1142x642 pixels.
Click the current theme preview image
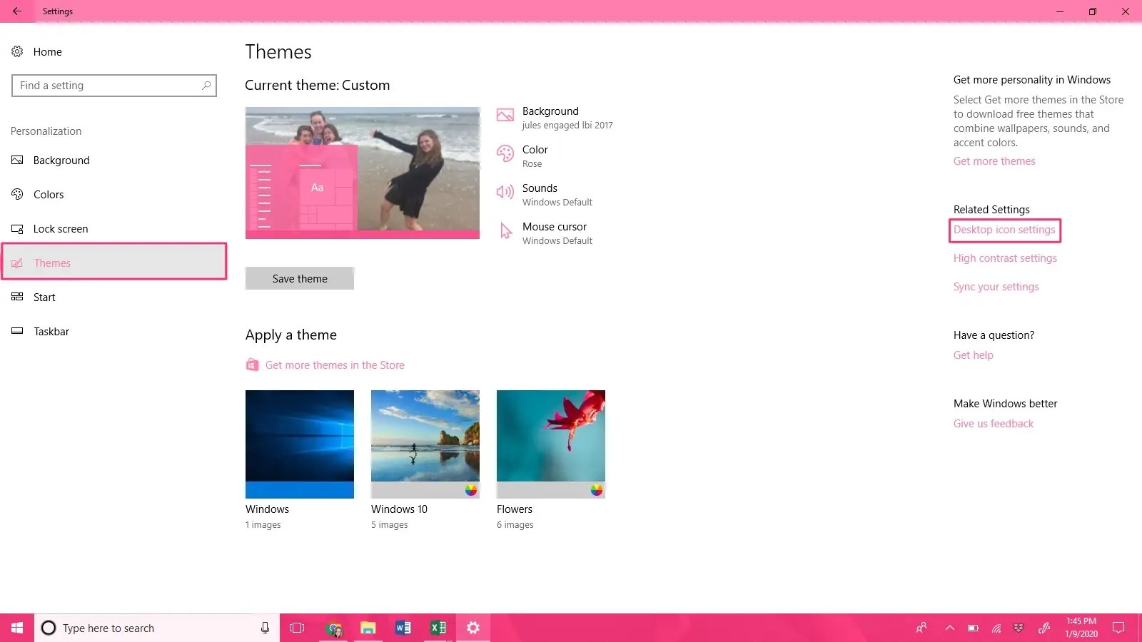point(363,173)
